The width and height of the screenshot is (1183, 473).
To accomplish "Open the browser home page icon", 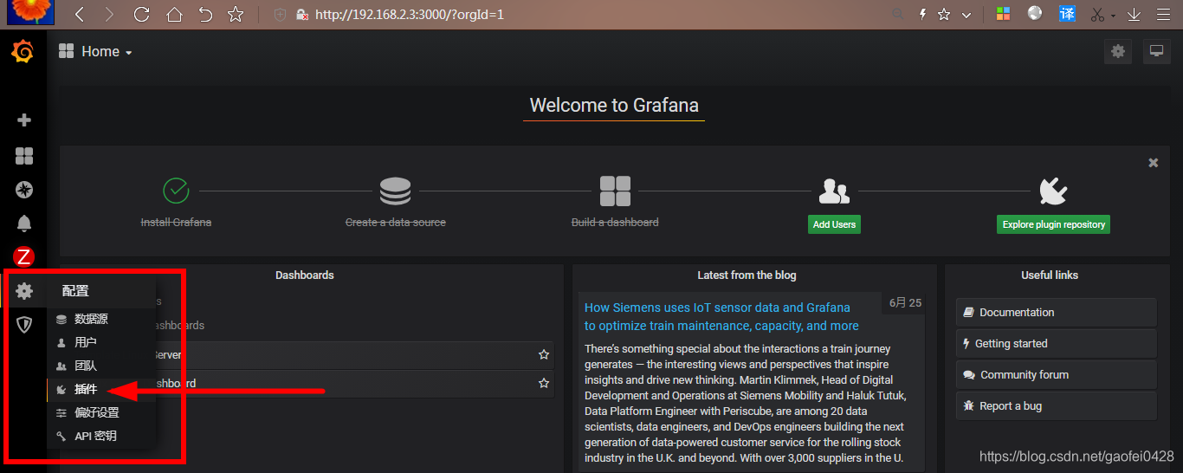I will [174, 15].
